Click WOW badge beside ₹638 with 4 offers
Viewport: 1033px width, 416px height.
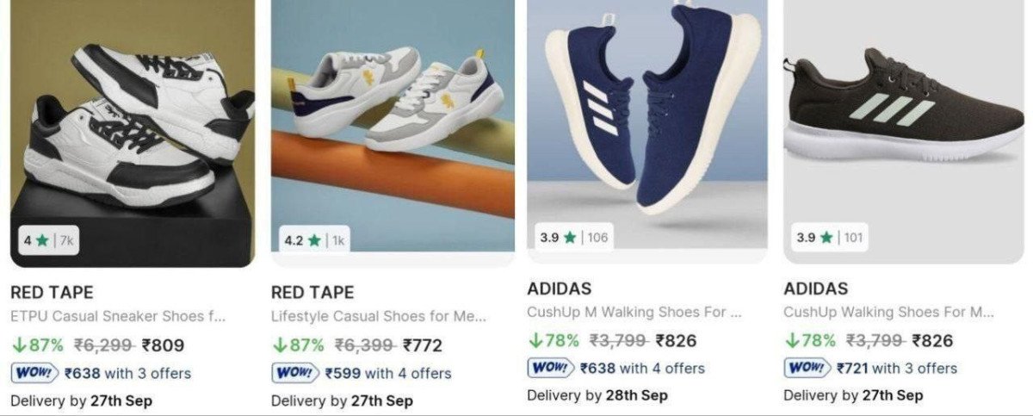click(551, 368)
